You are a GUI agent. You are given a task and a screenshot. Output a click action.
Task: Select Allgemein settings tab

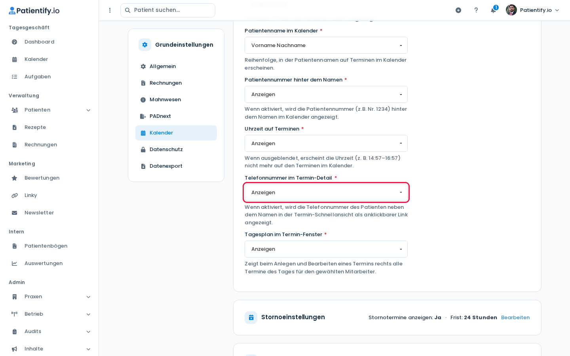pos(176,66)
